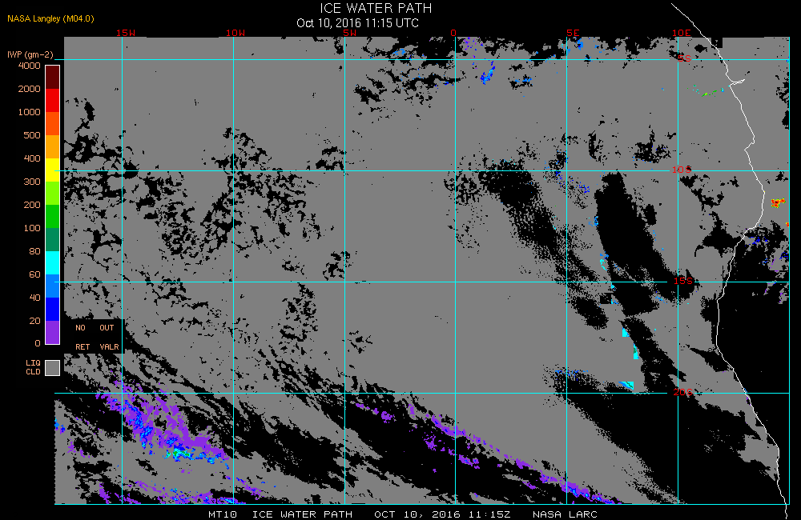The height and width of the screenshot is (520, 801).
Task: Select the 500 legend value
Action: pos(32,135)
